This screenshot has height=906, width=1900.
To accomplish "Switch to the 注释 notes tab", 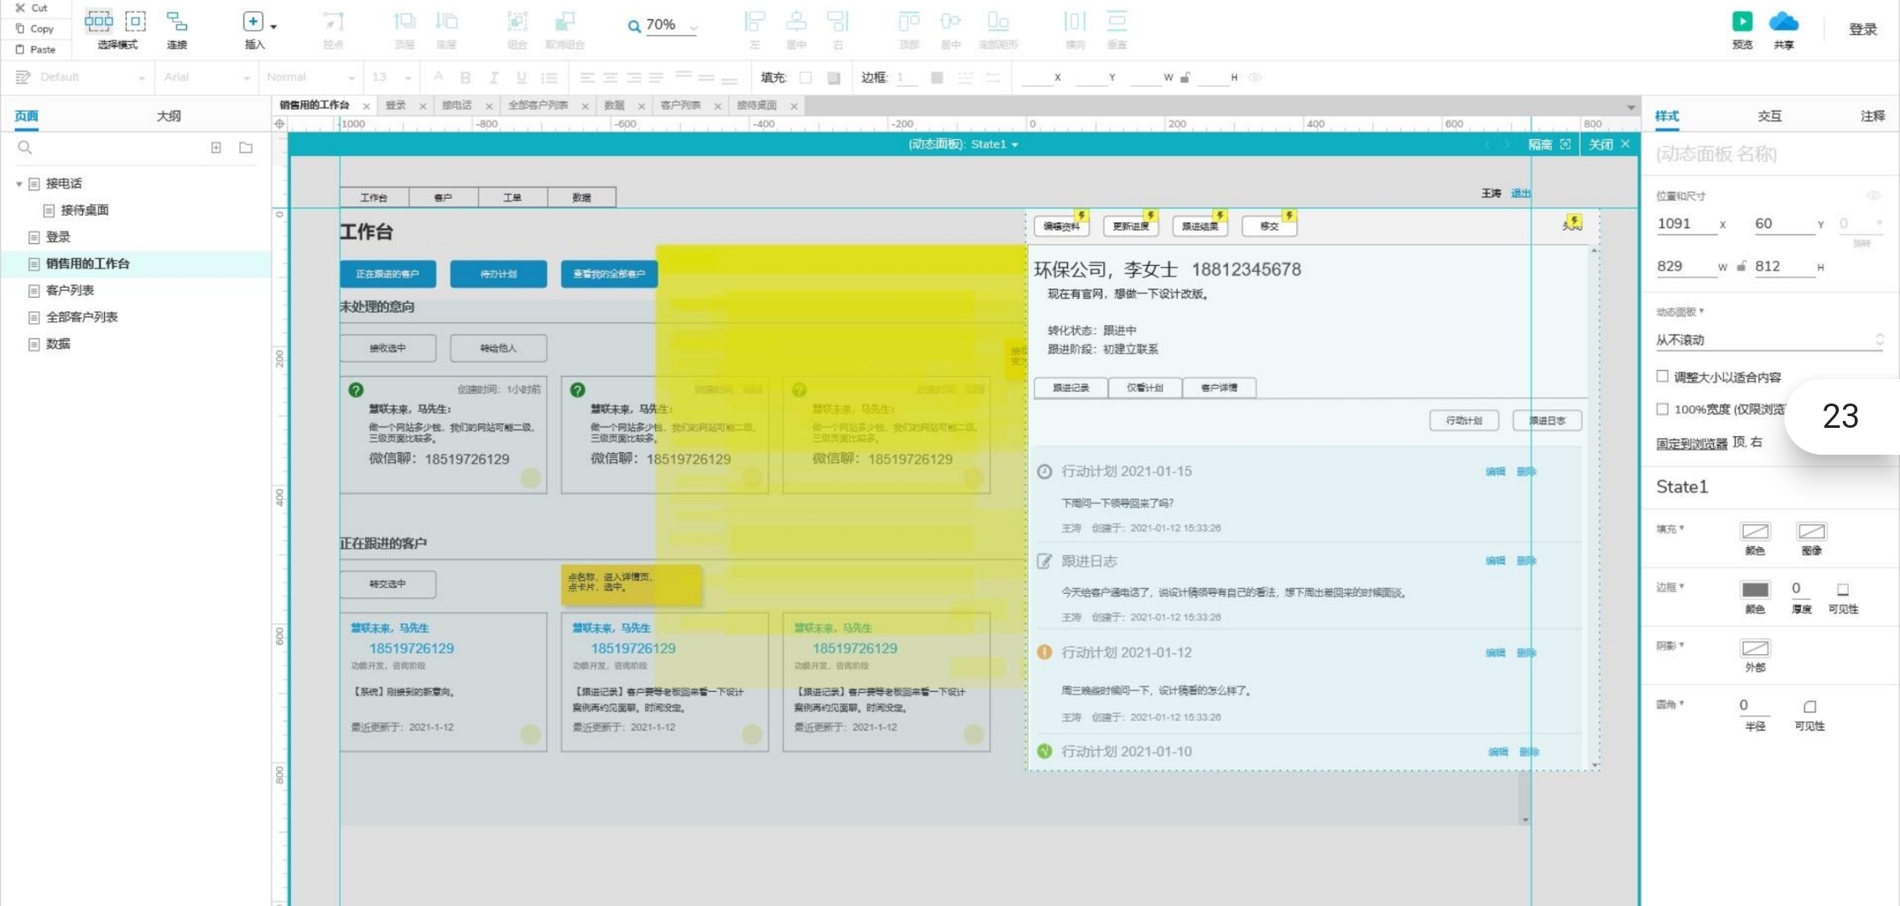I will point(1872,116).
